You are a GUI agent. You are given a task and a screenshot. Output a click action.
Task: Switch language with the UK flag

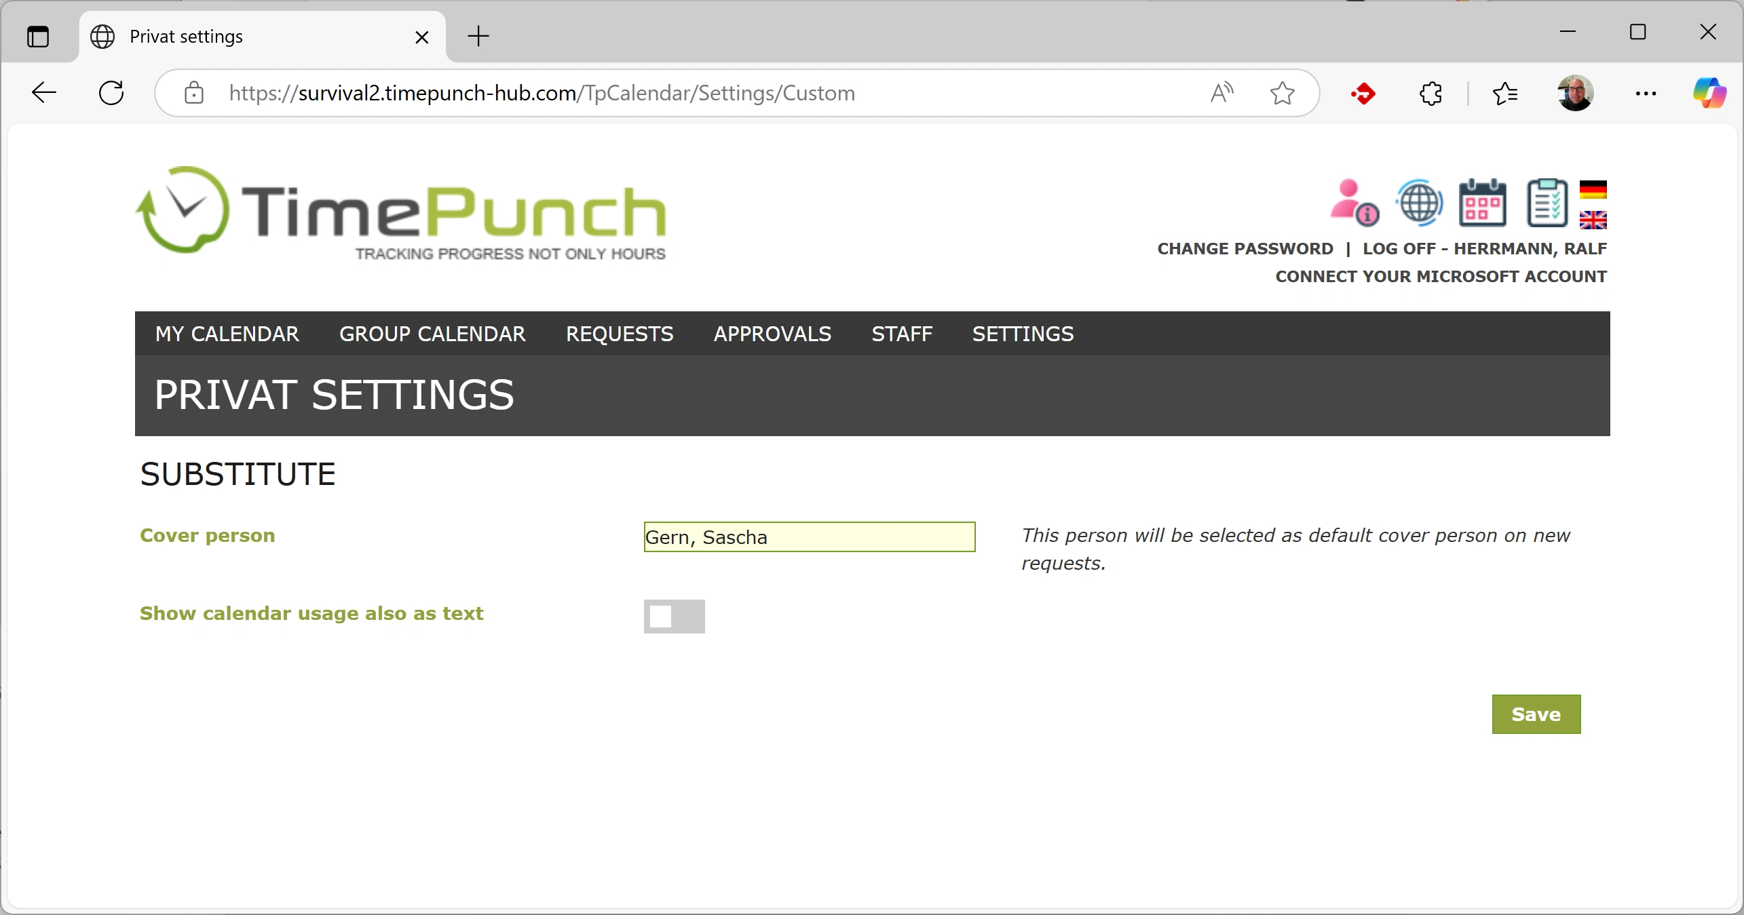[x=1593, y=220]
